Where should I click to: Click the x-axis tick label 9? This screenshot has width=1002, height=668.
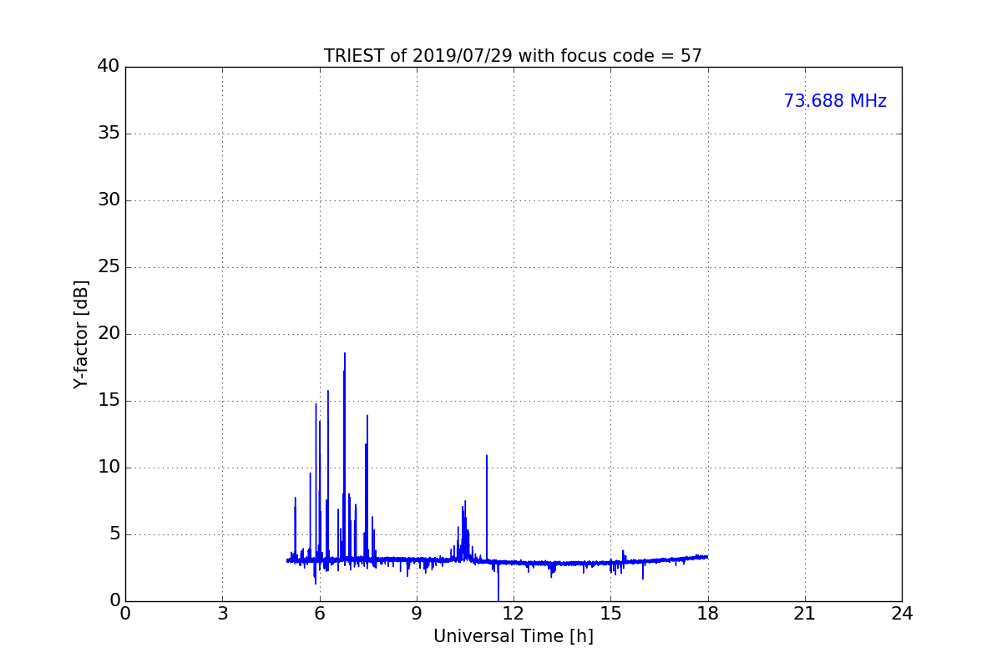click(x=417, y=614)
